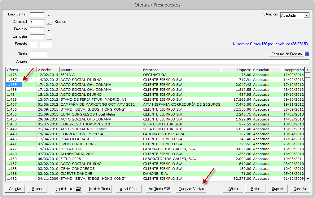This screenshot has height=198, width=315.
Task: Open Ver Oferta PDF
Action: [x=159, y=189]
